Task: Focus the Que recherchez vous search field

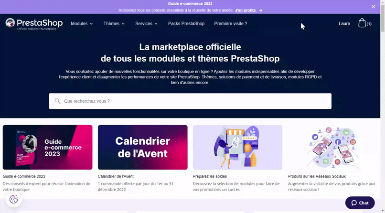Action: (x=190, y=101)
